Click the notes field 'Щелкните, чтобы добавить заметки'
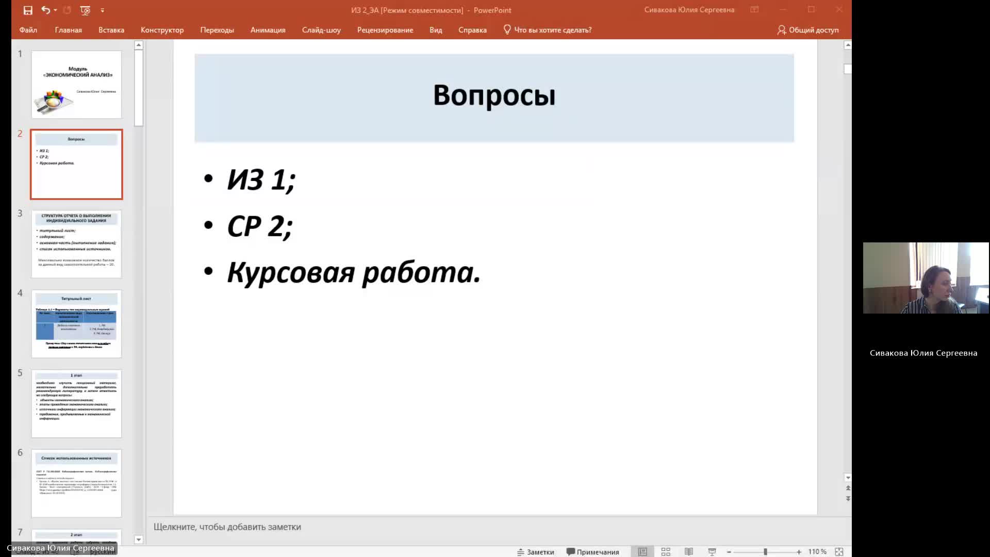The width and height of the screenshot is (990, 557). tap(227, 527)
